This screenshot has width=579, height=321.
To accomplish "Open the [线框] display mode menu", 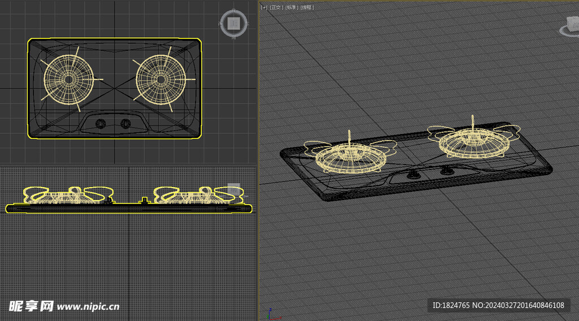I will 307,7.
